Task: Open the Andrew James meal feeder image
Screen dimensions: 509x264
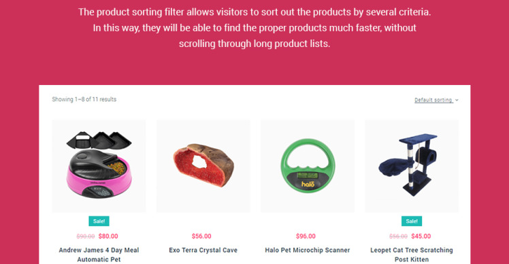Action: [x=99, y=166]
